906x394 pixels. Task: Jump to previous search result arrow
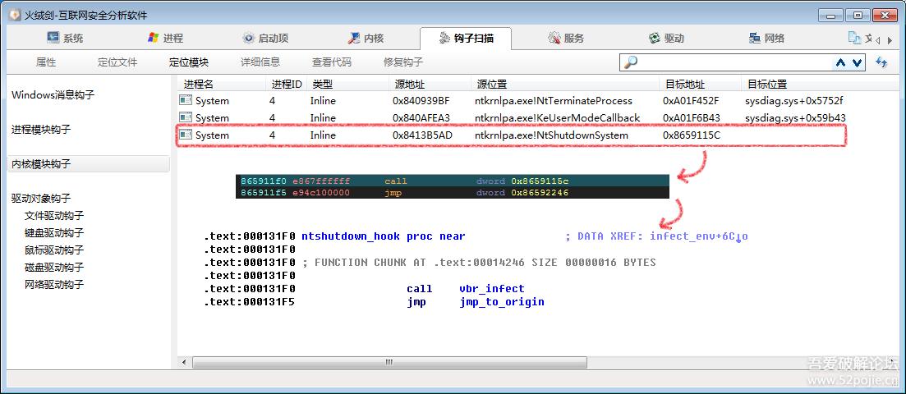point(841,62)
